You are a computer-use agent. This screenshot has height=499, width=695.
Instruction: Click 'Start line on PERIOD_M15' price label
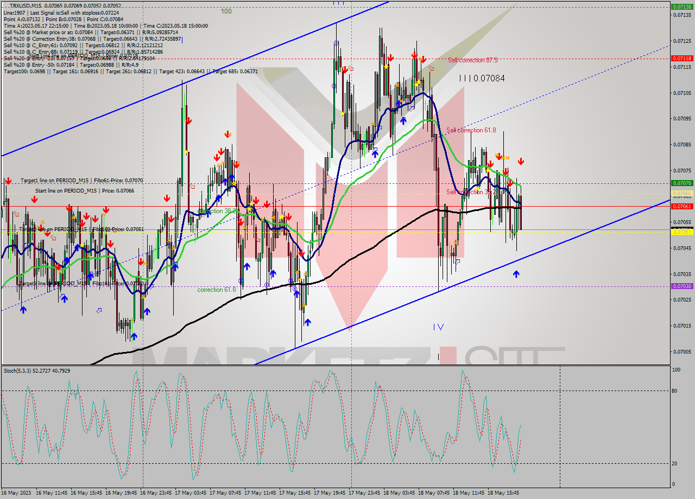coord(85,191)
